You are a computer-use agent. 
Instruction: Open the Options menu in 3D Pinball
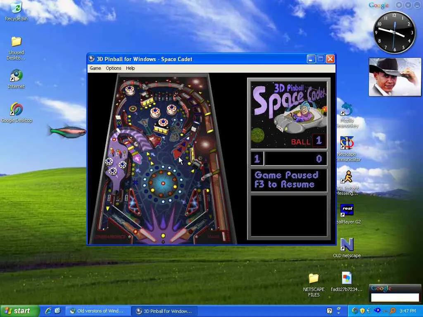(x=113, y=68)
